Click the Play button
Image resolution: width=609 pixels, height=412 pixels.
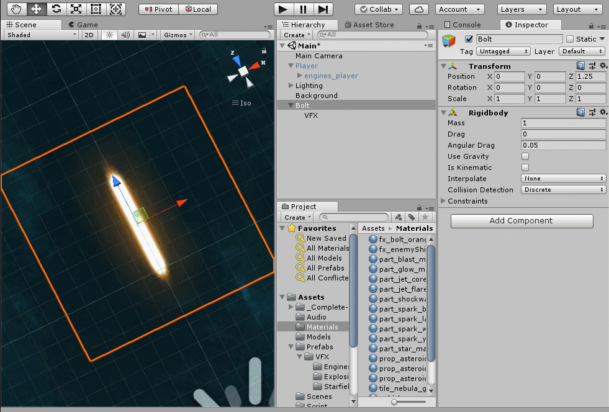pyautogui.click(x=284, y=9)
